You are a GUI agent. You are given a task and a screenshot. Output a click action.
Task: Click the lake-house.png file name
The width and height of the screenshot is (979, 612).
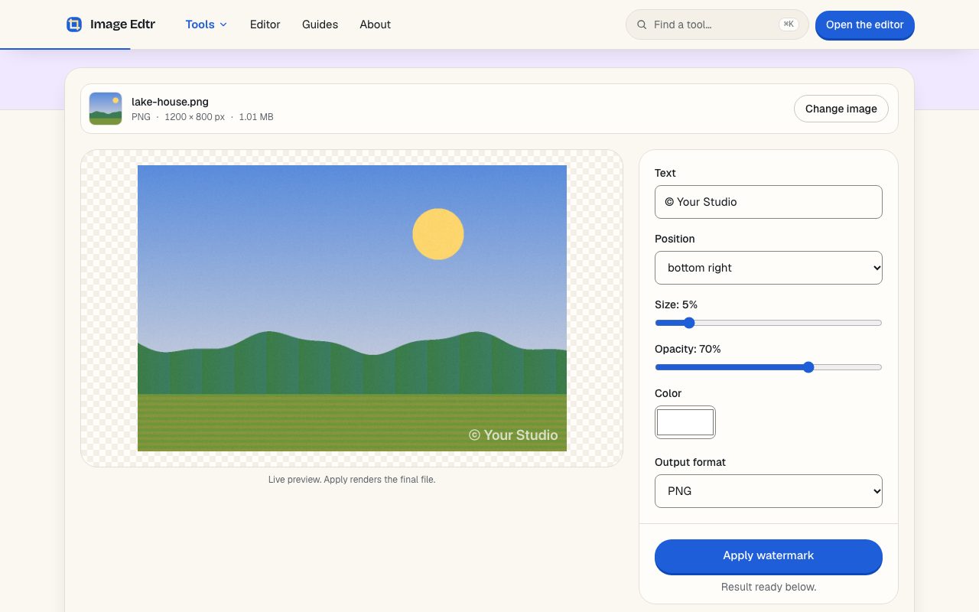[170, 102]
